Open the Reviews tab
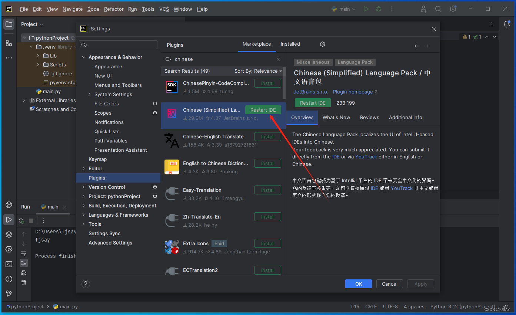Screen dimensions: 516x315 370,117
